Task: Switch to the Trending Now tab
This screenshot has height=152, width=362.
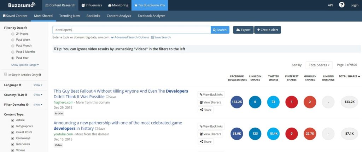Action: [x=69, y=16]
